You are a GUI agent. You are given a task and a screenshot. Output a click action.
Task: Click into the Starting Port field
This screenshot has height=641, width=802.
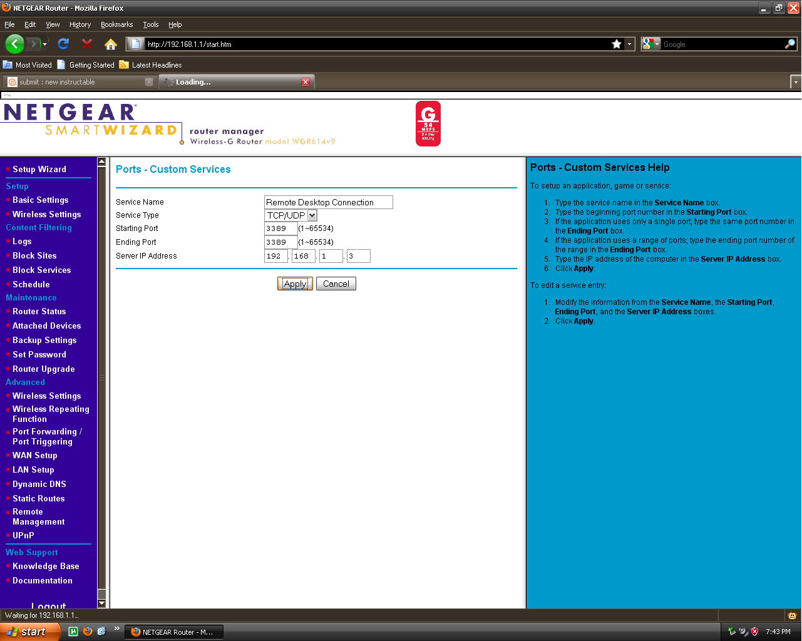click(280, 228)
